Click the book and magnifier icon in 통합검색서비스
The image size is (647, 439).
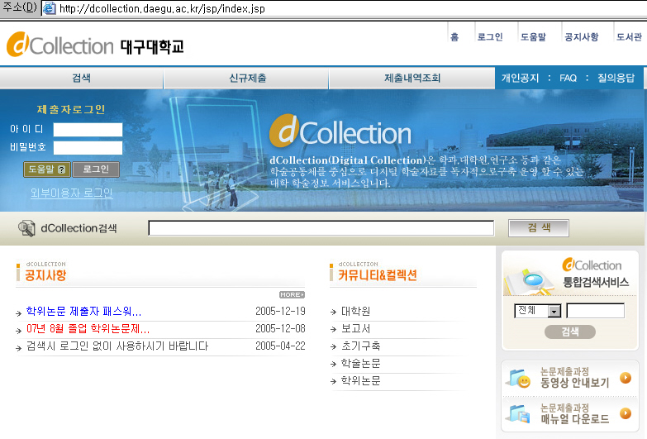tap(531, 281)
